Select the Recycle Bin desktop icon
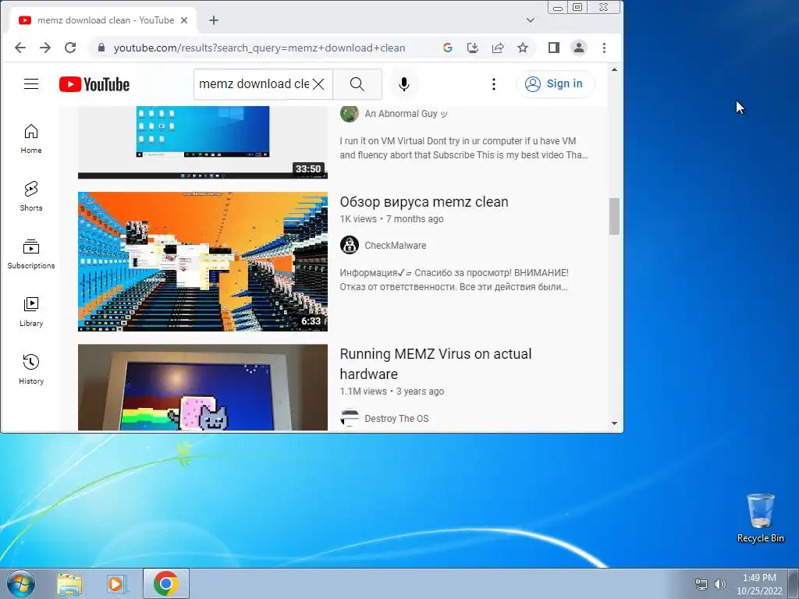This screenshot has width=799, height=599. 760,518
